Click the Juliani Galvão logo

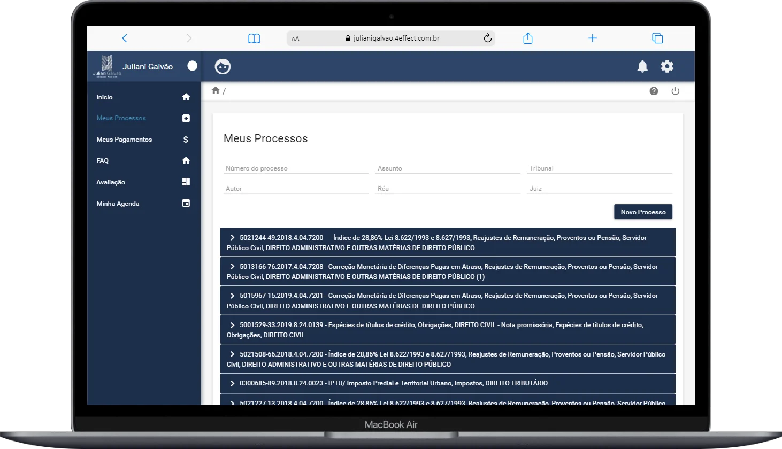pyautogui.click(x=107, y=66)
